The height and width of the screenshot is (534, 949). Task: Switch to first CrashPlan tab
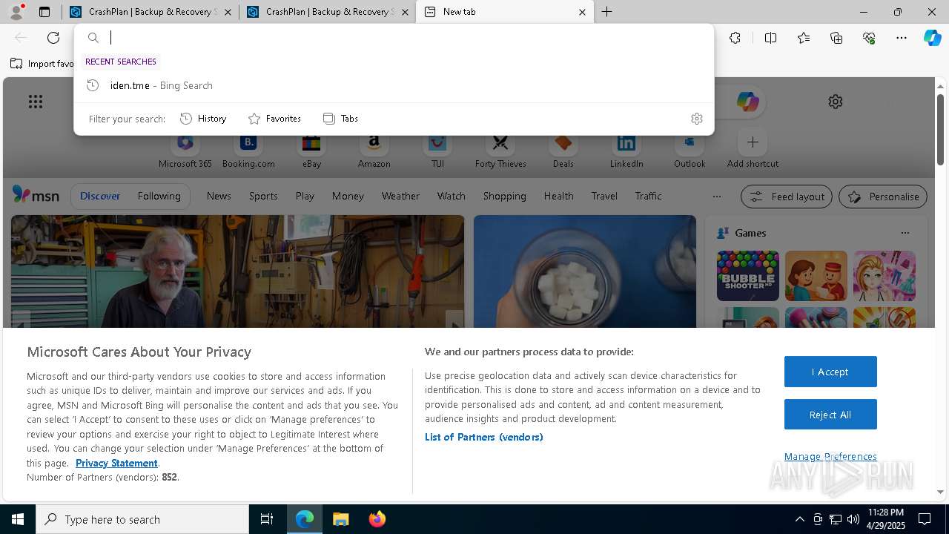pos(150,12)
